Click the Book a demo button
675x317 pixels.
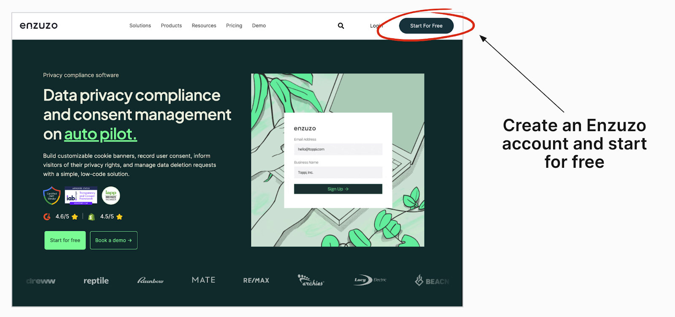point(113,240)
